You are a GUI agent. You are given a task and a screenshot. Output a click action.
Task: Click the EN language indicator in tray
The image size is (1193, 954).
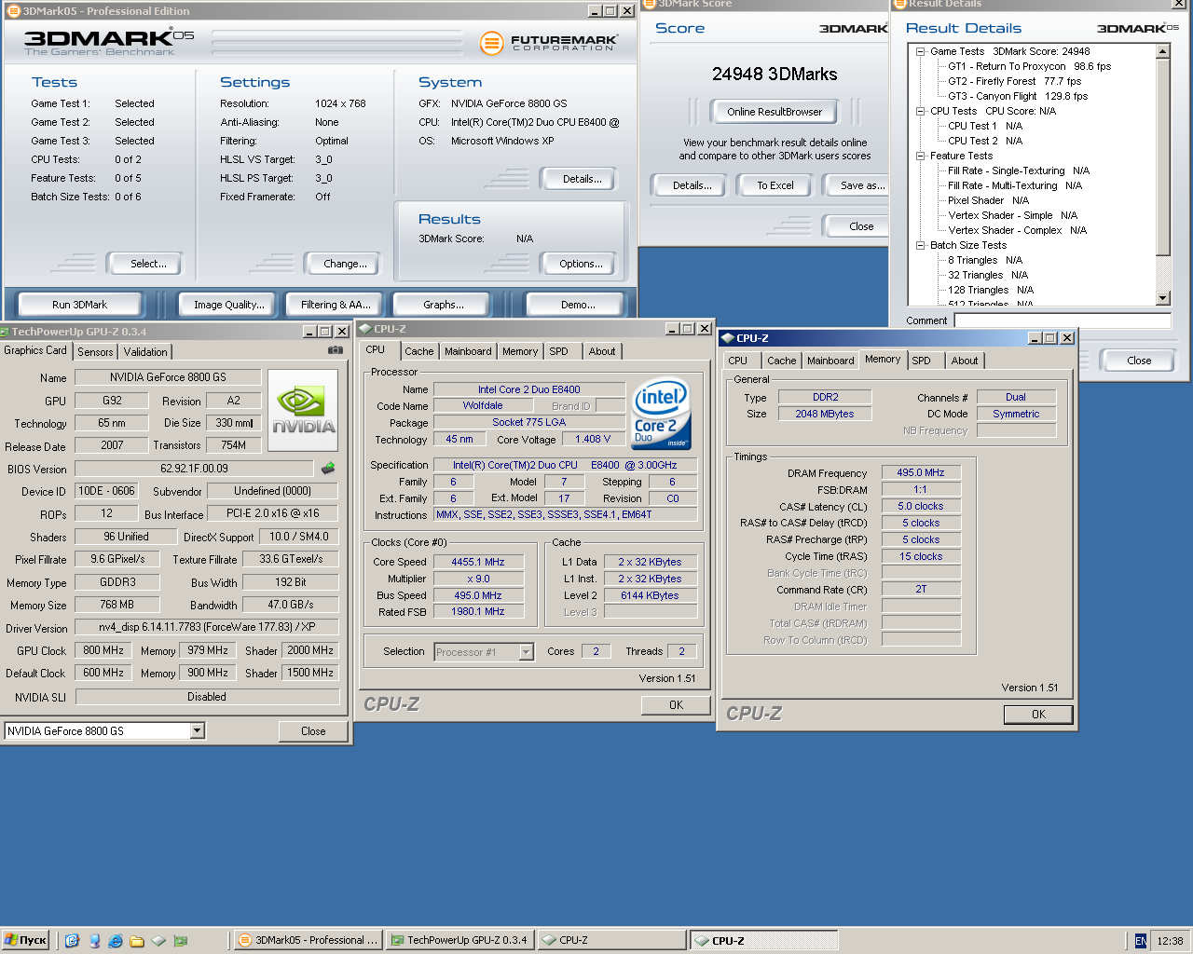(1141, 941)
